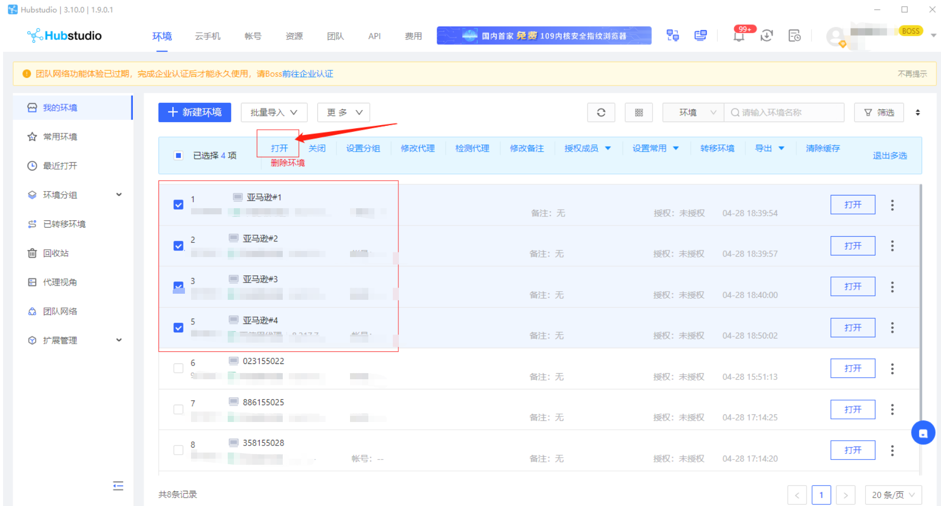Switch to the 团队 tab
This screenshot has height=506, width=941.
click(336, 36)
